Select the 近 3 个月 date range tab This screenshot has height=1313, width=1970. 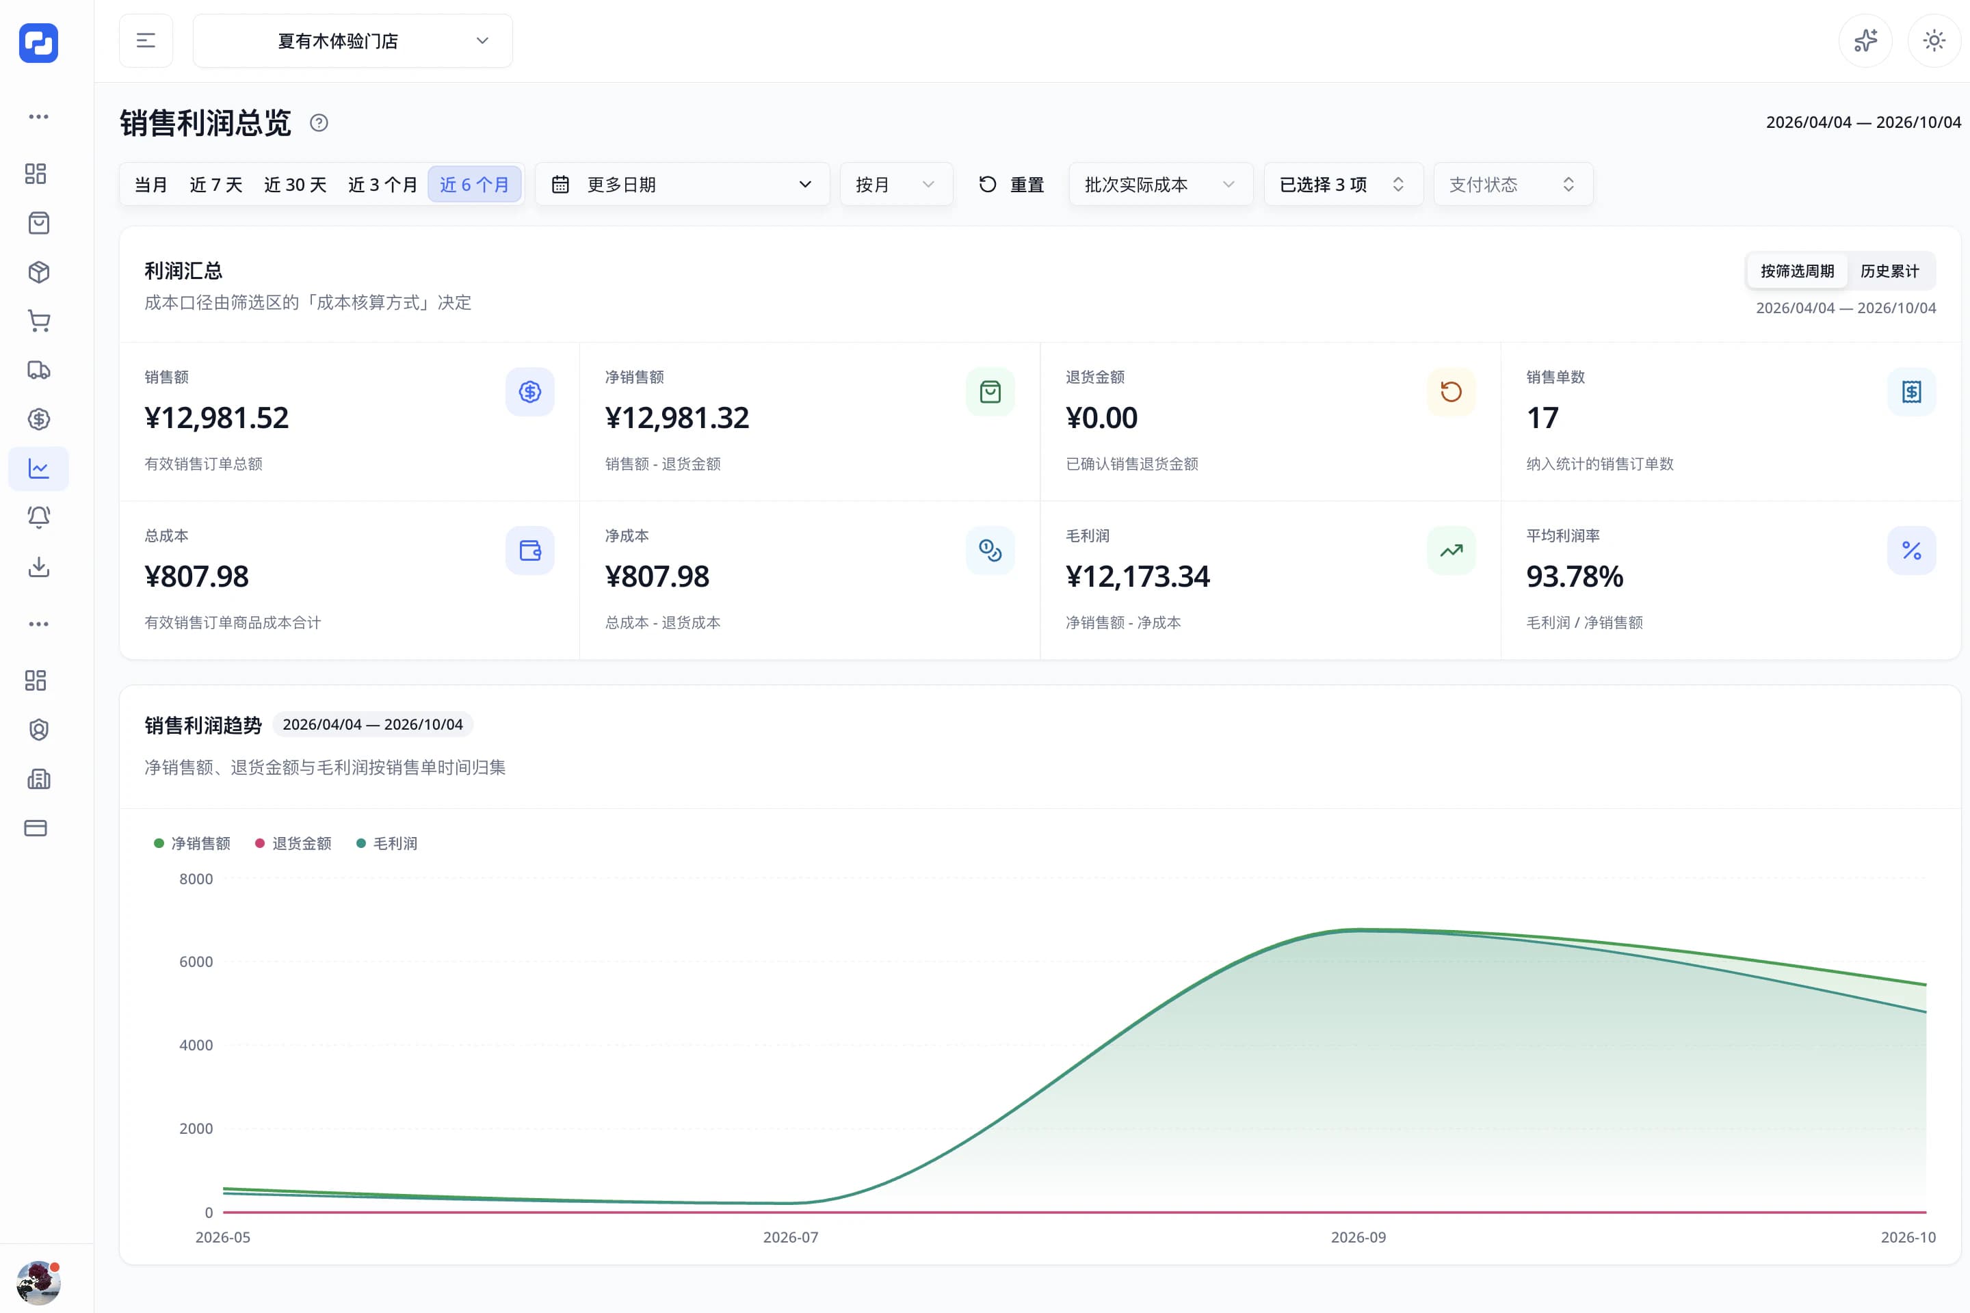click(x=383, y=184)
